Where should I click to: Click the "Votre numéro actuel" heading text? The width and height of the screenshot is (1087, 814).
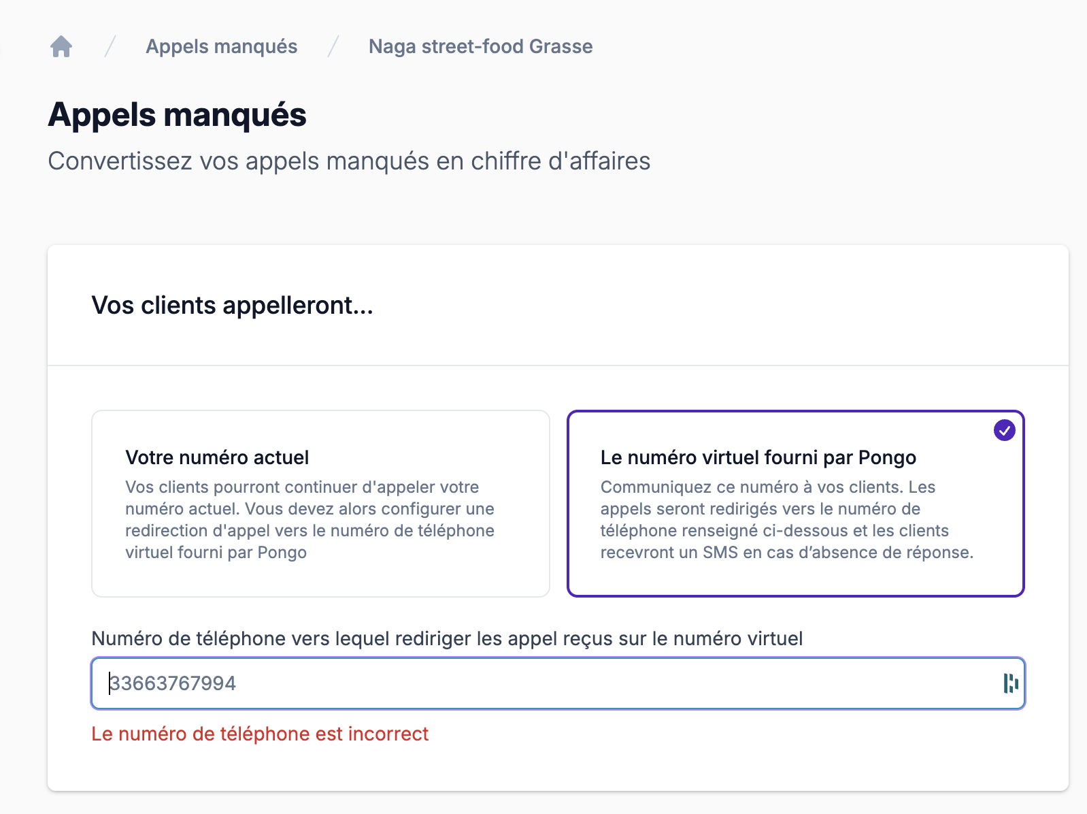tap(217, 457)
